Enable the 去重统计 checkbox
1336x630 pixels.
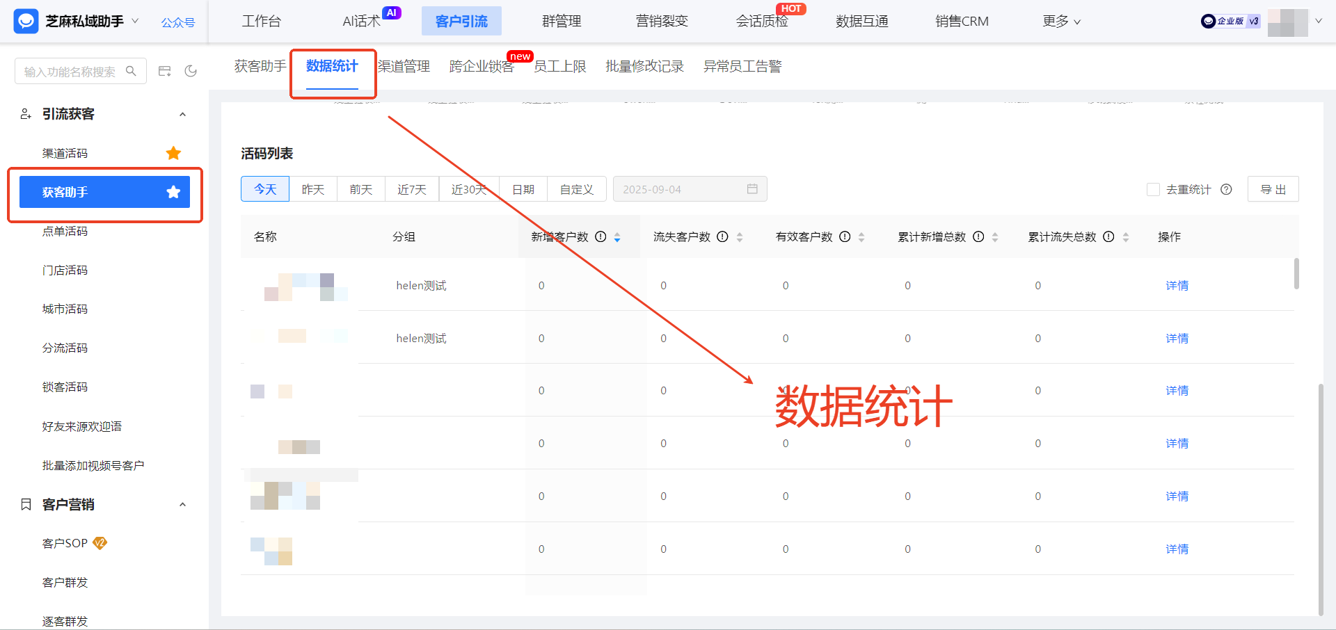[1153, 189]
